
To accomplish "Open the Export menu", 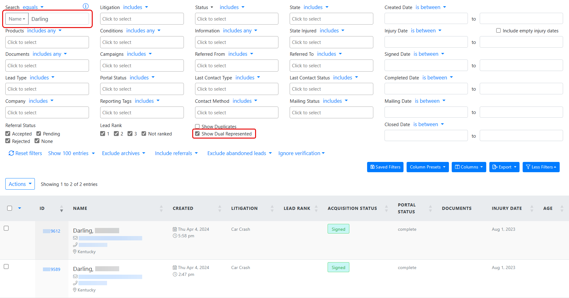I will pos(504,167).
